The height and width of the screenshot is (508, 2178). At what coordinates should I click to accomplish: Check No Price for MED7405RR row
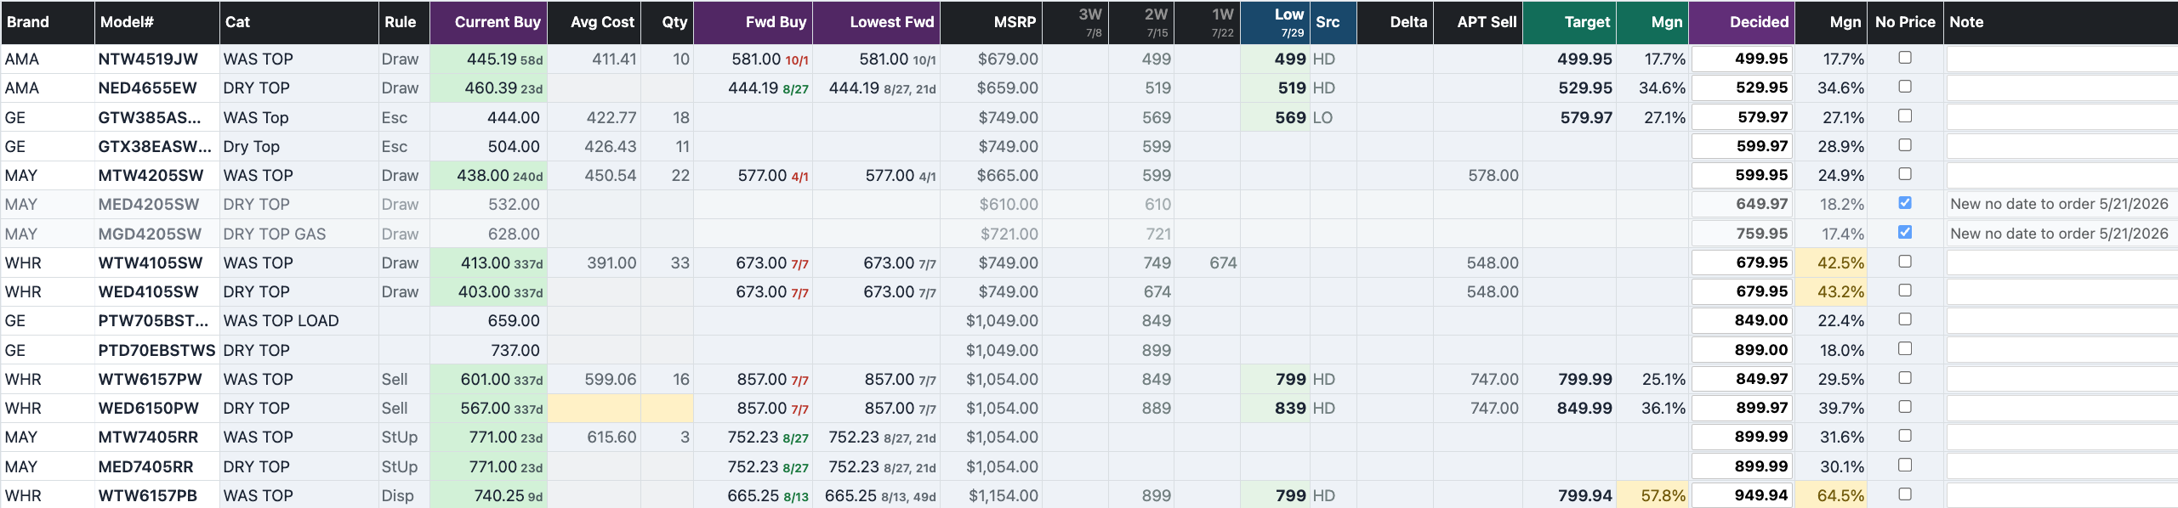pos(1905,466)
